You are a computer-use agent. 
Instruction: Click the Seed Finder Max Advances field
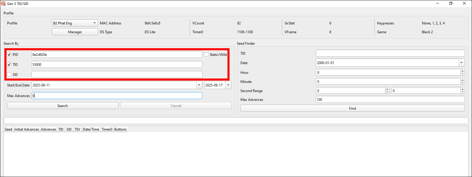click(390, 99)
